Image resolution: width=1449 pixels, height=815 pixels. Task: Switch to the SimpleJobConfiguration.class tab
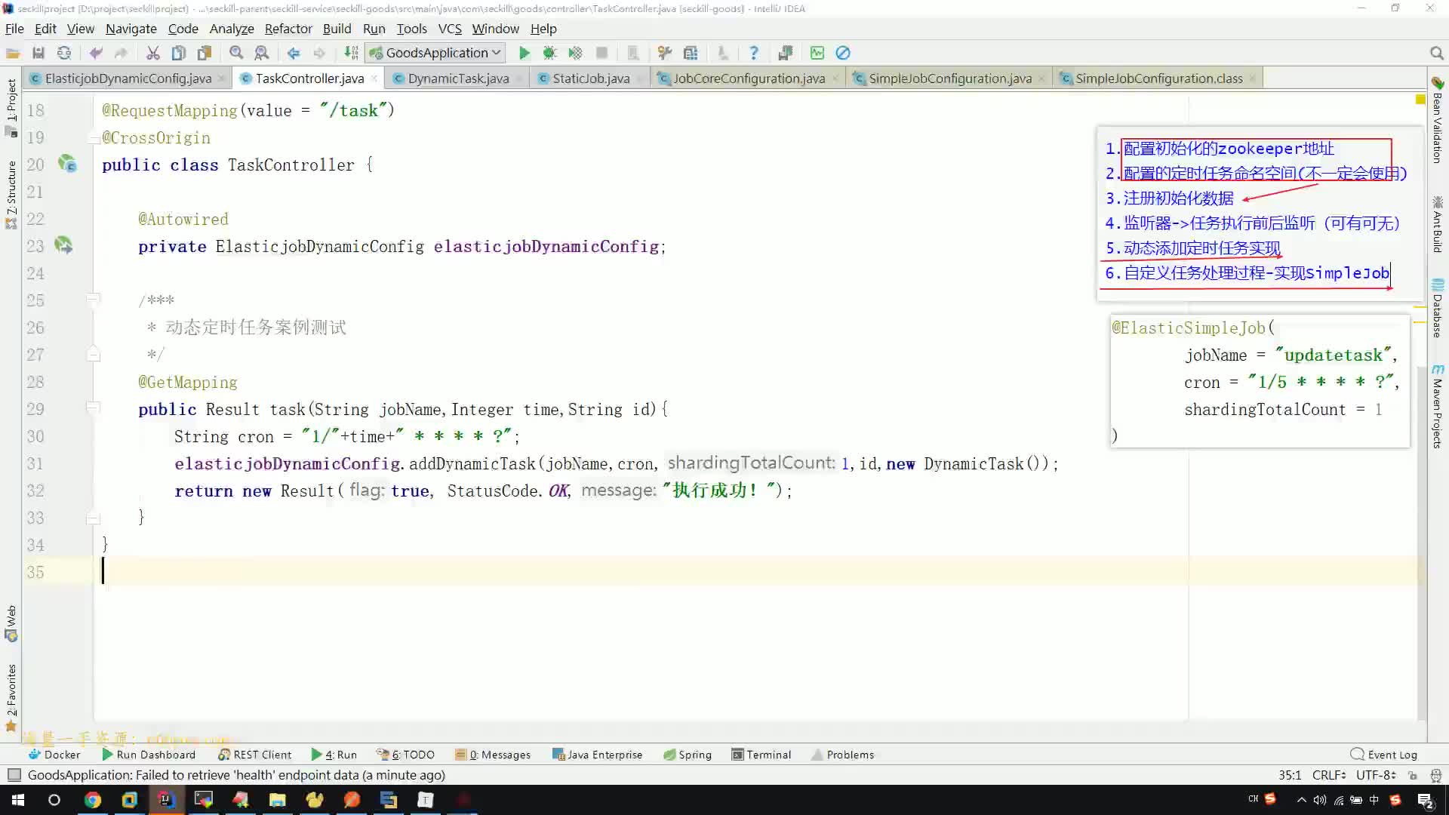(1159, 78)
